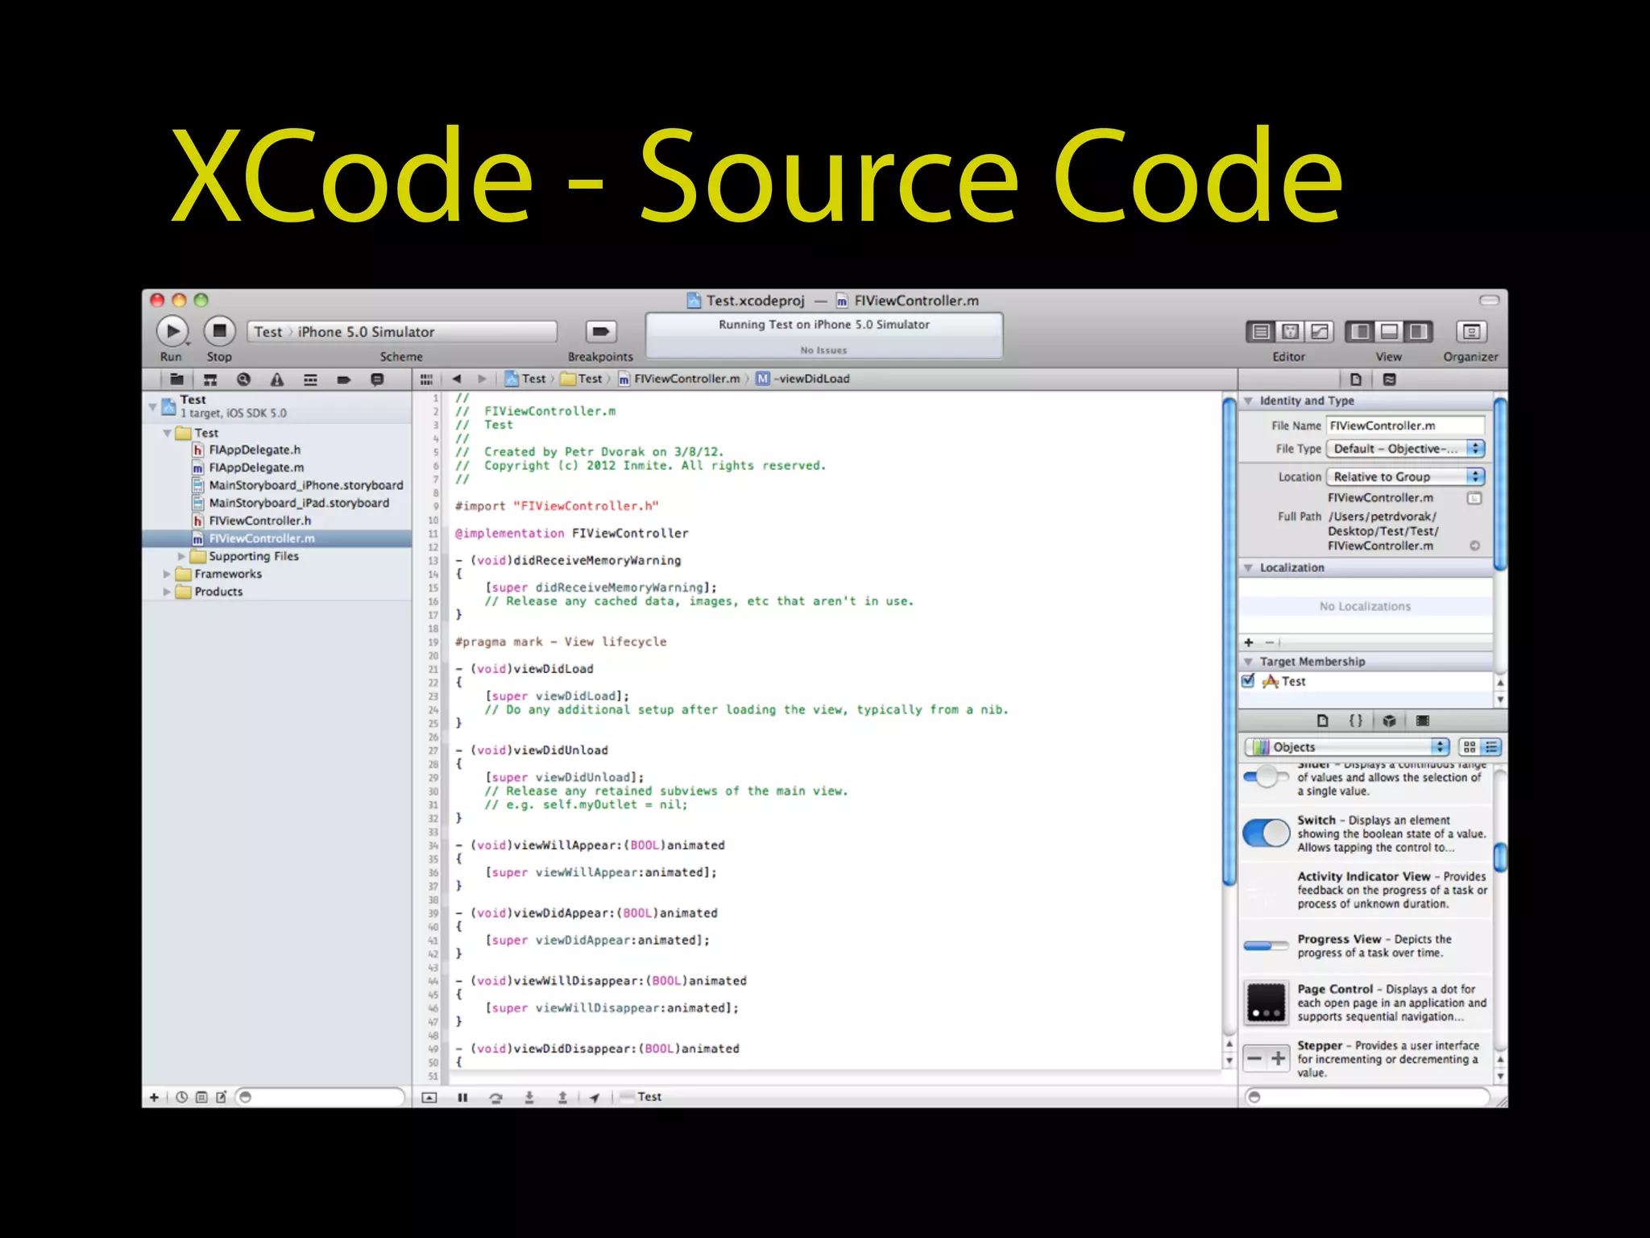Reveal full path in Finder arrow
The width and height of the screenshot is (1650, 1238).
tap(1474, 546)
